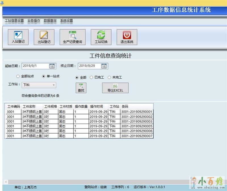Click the horizontal scrollbar left arrow
This screenshot has width=227, height=191.
pyautogui.click(x=6, y=182)
